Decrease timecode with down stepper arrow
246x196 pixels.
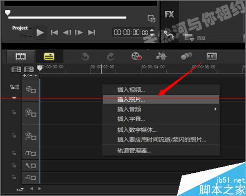[x=152, y=34]
